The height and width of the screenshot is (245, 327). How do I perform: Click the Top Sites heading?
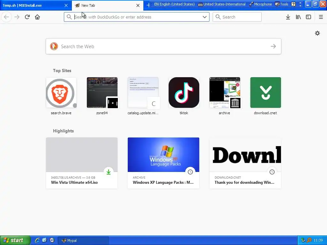click(x=62, y=71)
